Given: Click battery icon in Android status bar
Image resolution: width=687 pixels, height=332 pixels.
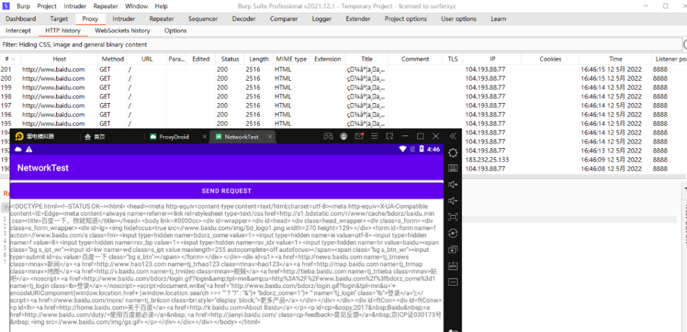Looking at the screenshot, I should point(422,149).
